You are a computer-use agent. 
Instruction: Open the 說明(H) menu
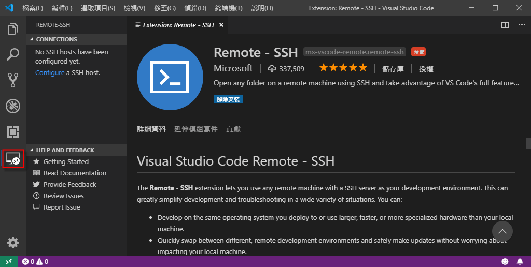(x=262, y=8)
